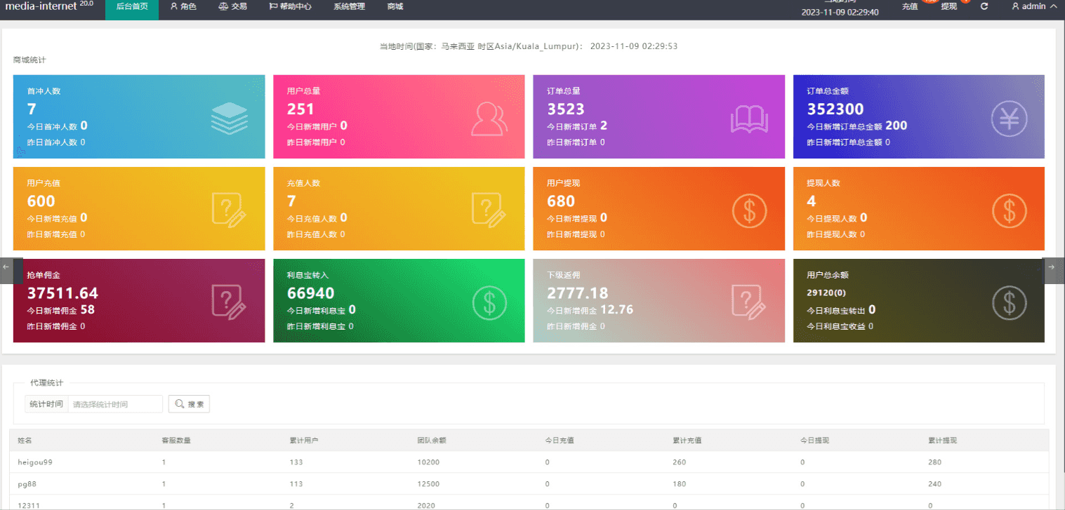Image resolution: width=1065 pixels, height=510 pixels.
Task: Click the dollar icon on 利息宝转入 card
Action: tap(489, 302)
